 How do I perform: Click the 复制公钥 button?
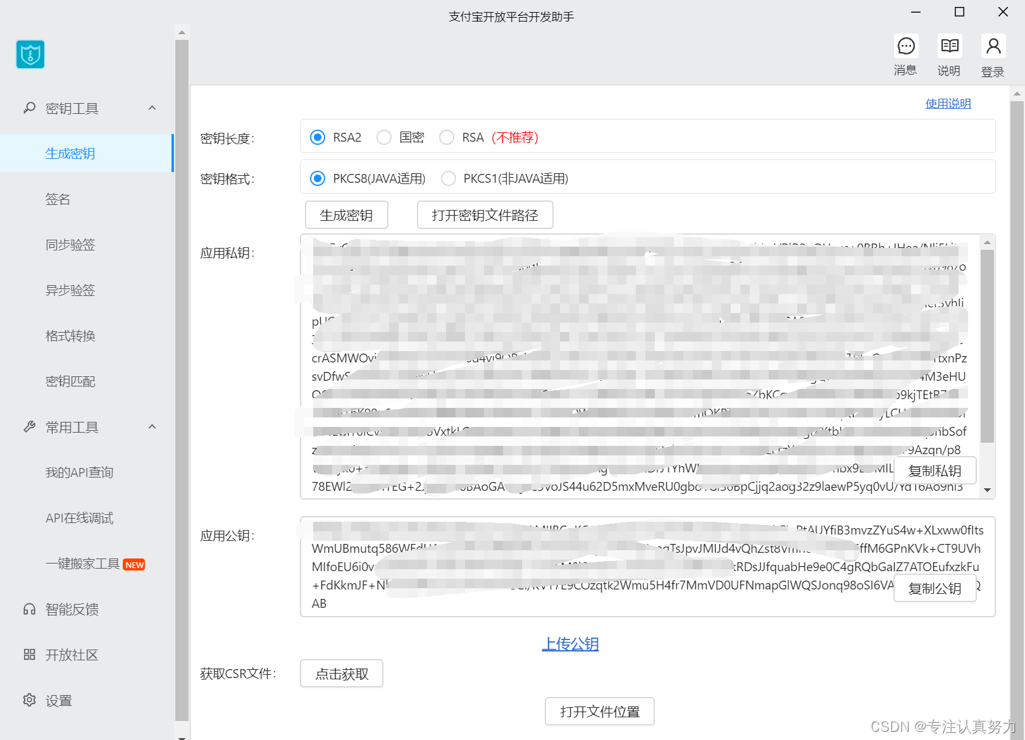pos(935,589)
